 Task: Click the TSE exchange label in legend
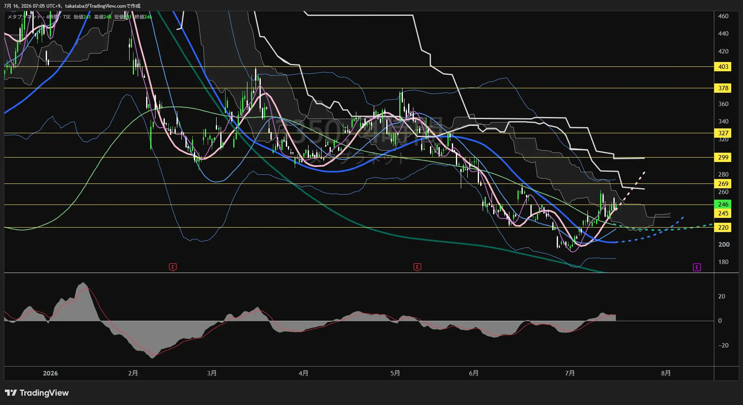click(x=66, y=17)
